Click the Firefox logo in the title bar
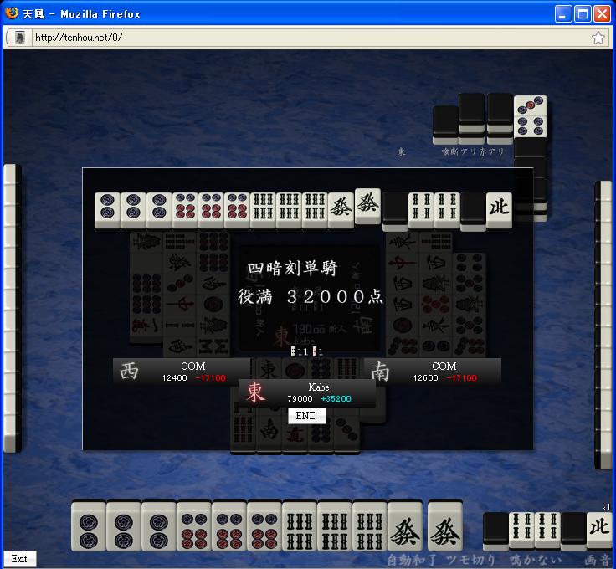This screenshot has width=616, height=569. click(x=12, y=13)
